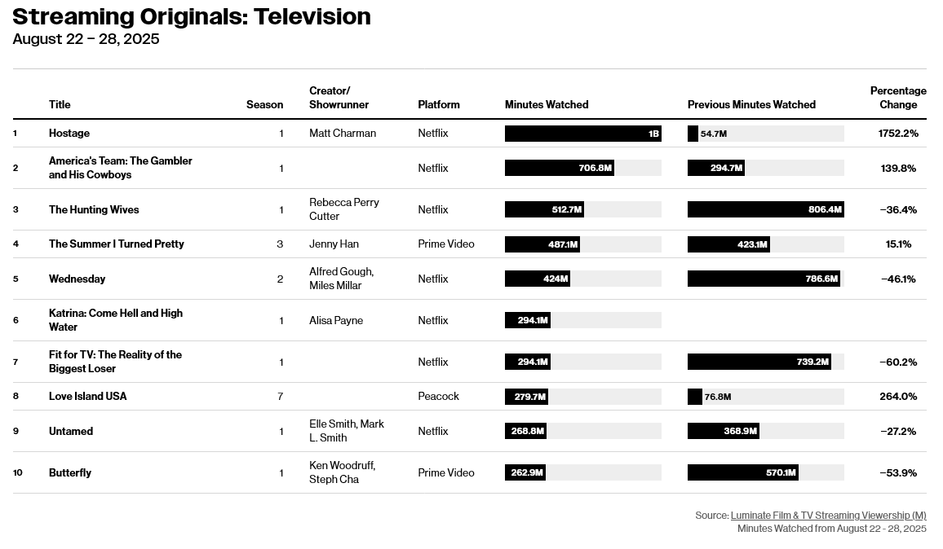Click the Untamed 268.8M minutes bar
Screen dimensions: 943x549
pyautogui.click(x=525, y=431)
